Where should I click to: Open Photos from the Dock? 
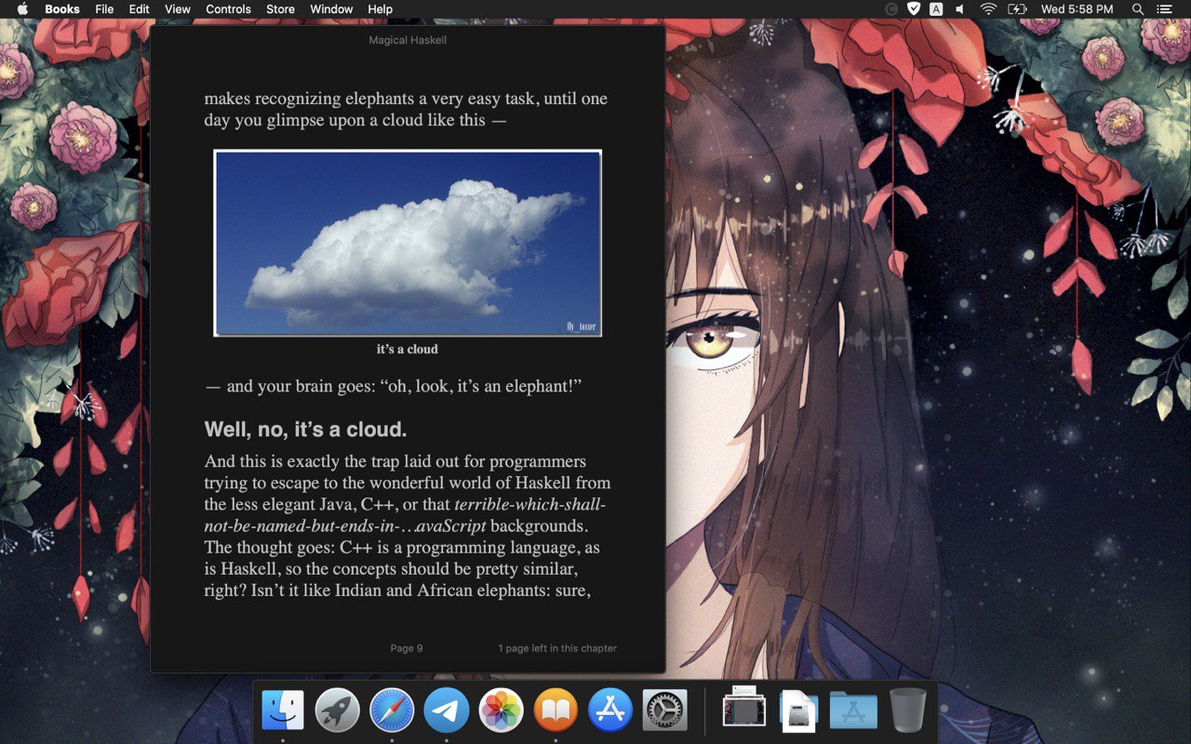click(501, 711)
